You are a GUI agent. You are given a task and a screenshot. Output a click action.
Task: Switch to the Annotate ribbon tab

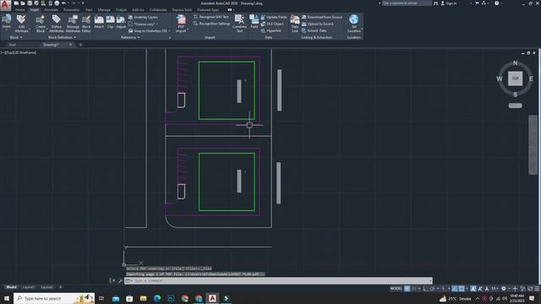pyautogui.click(x=51, y=9)
